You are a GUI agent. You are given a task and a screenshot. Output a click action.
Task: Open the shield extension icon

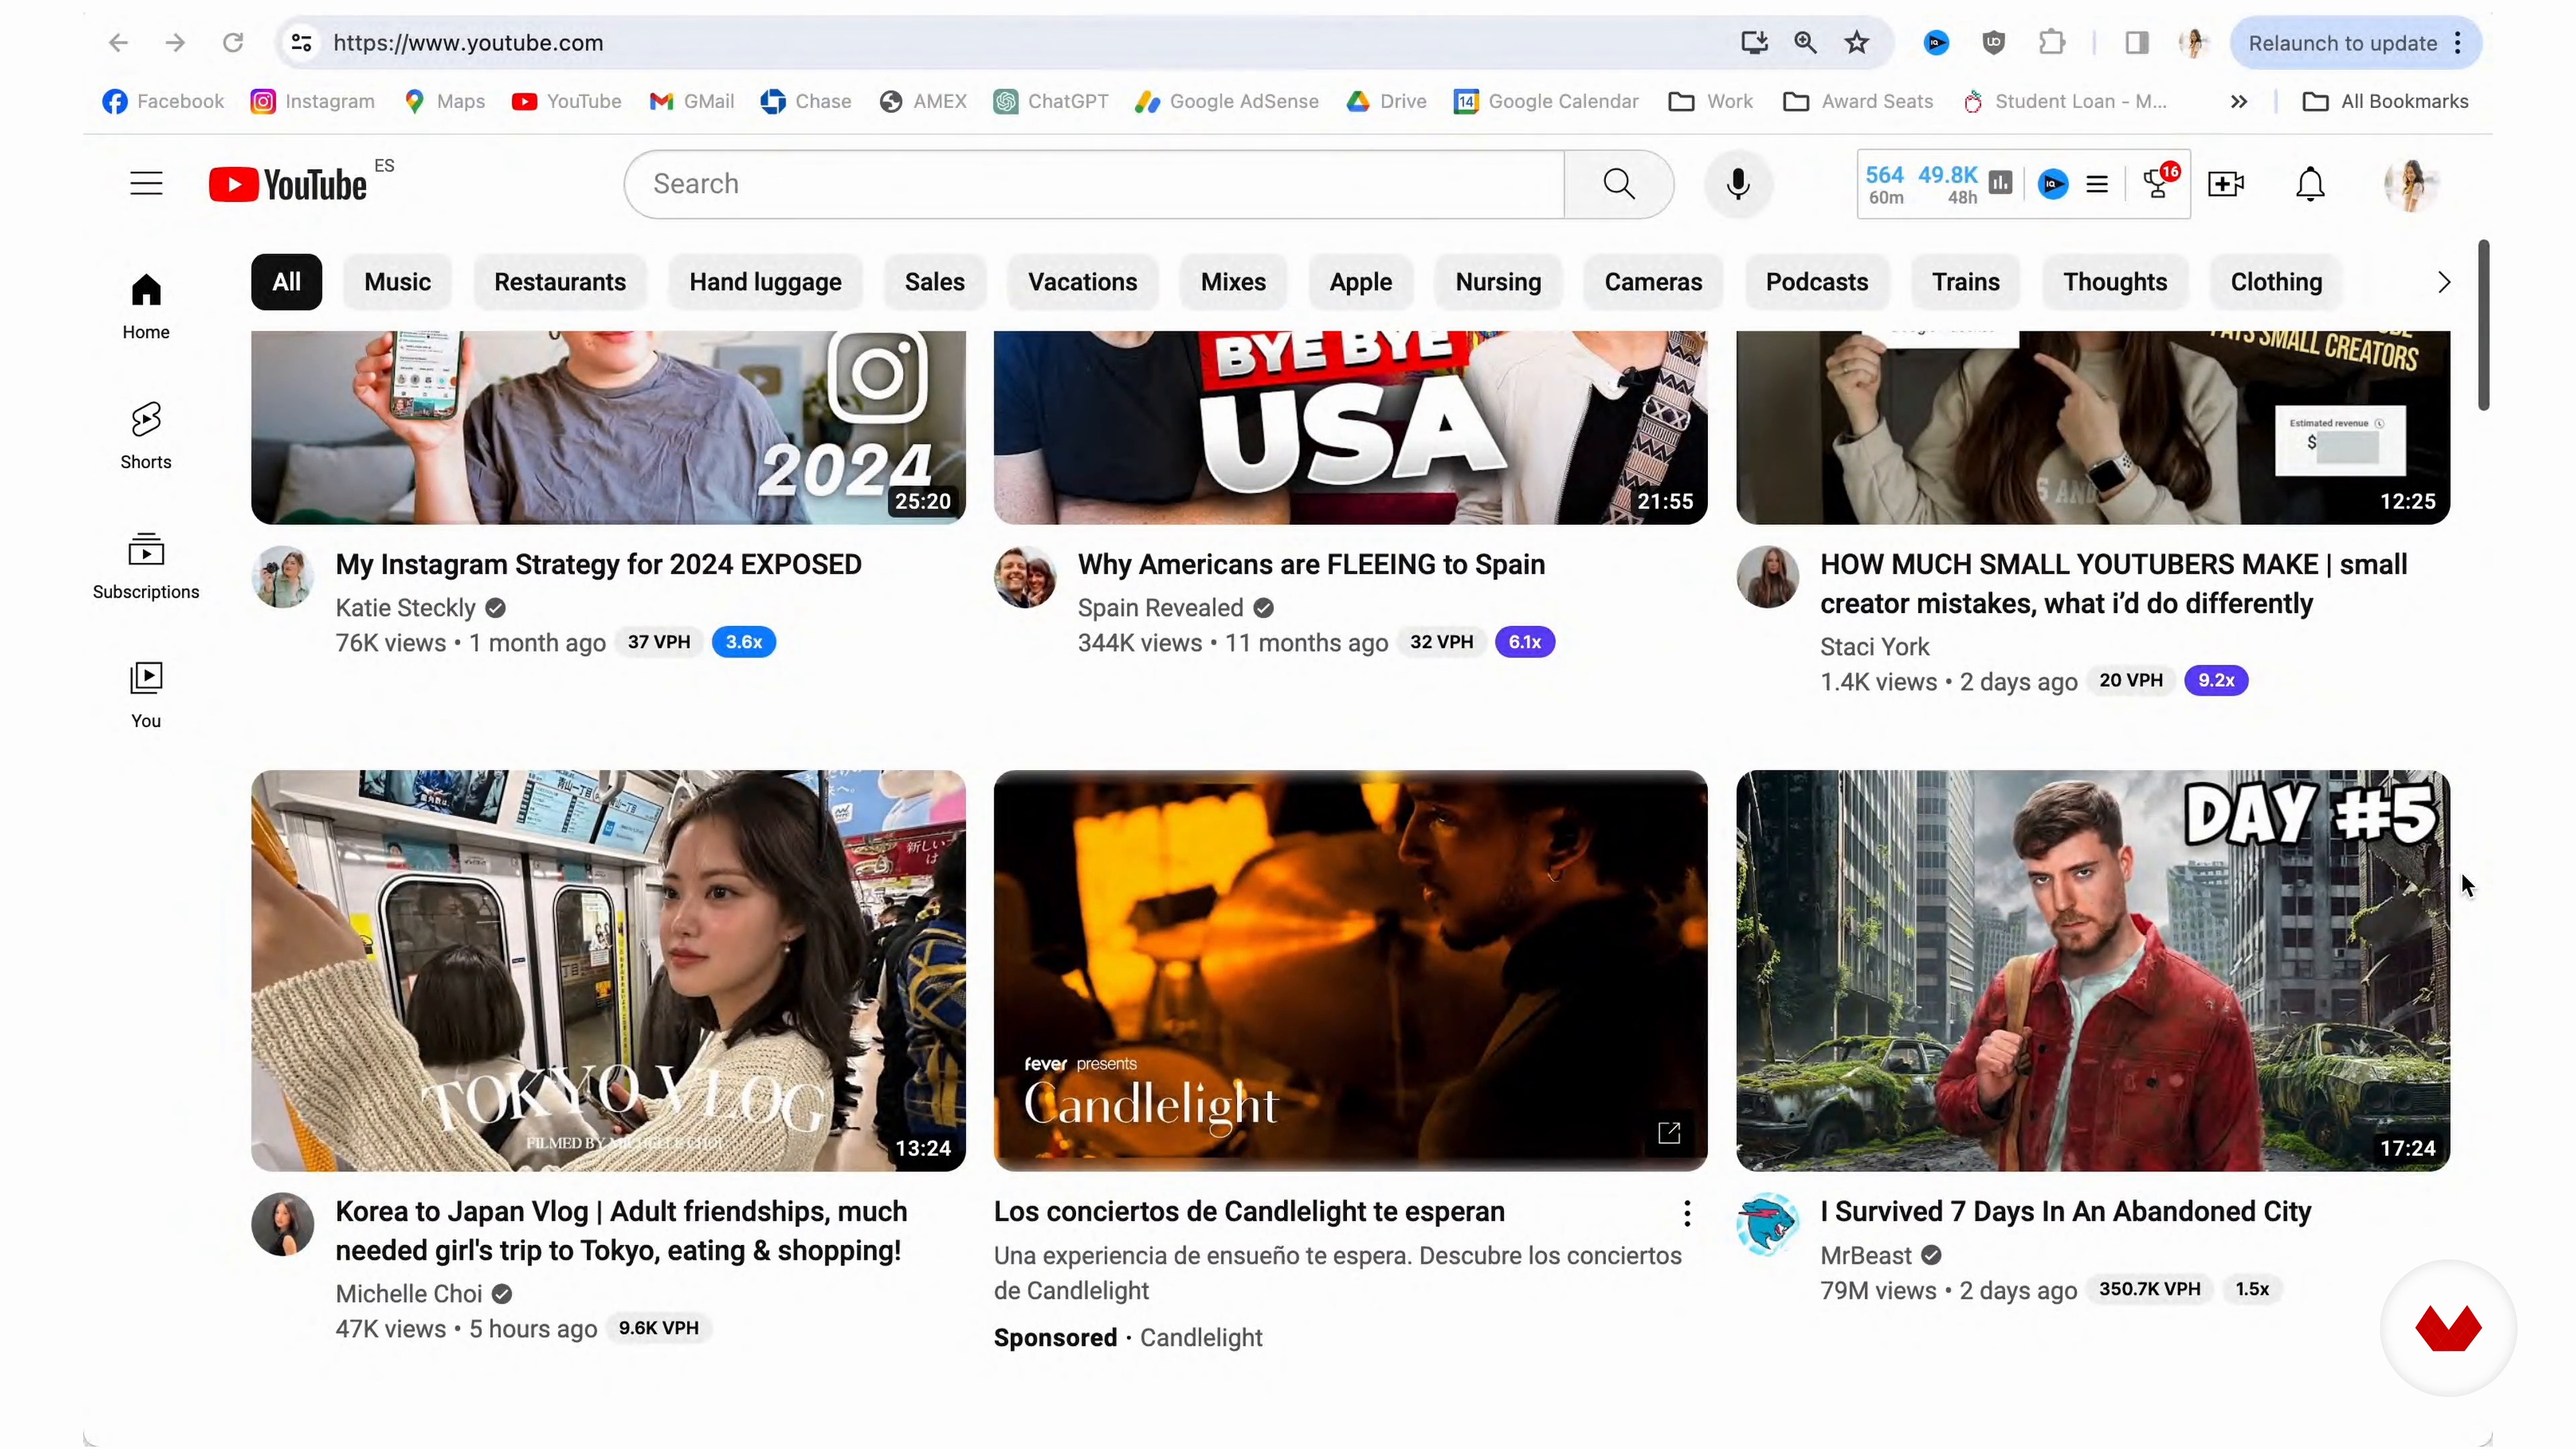[1993, 42]
